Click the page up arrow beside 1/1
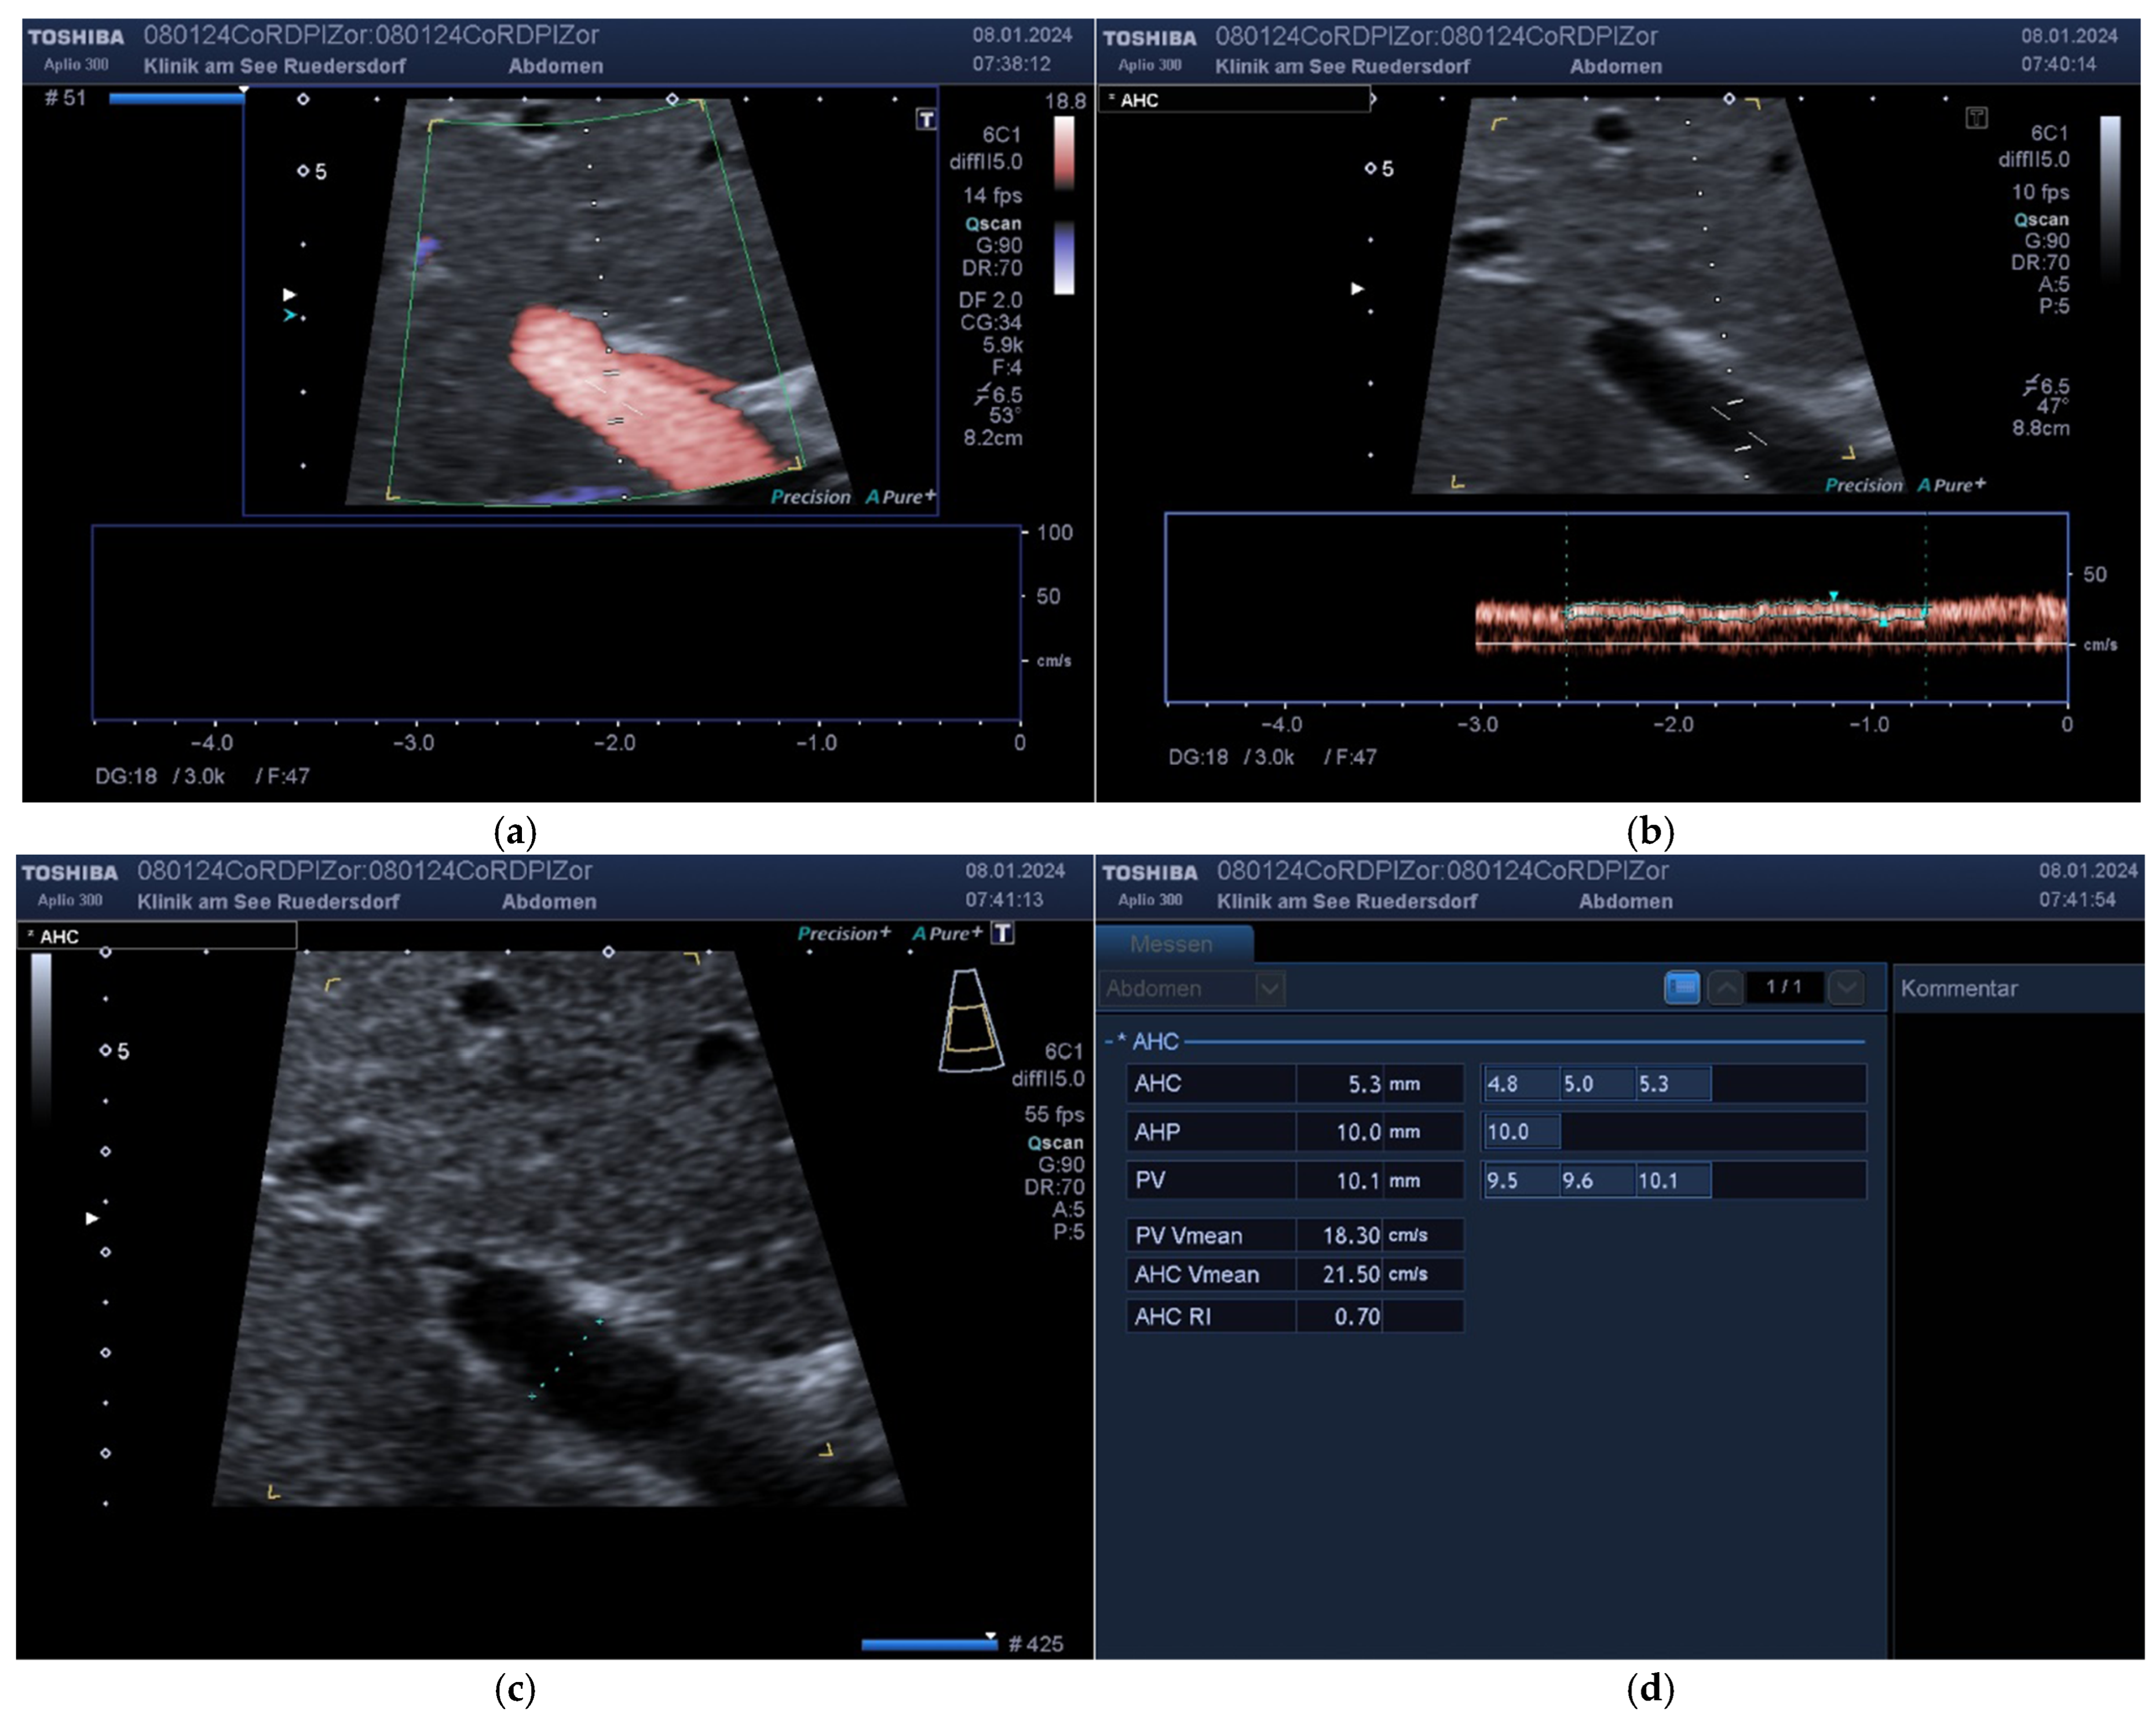Image resolution: width=2156 pixels, height=1719 pixels. point(1725,987)
